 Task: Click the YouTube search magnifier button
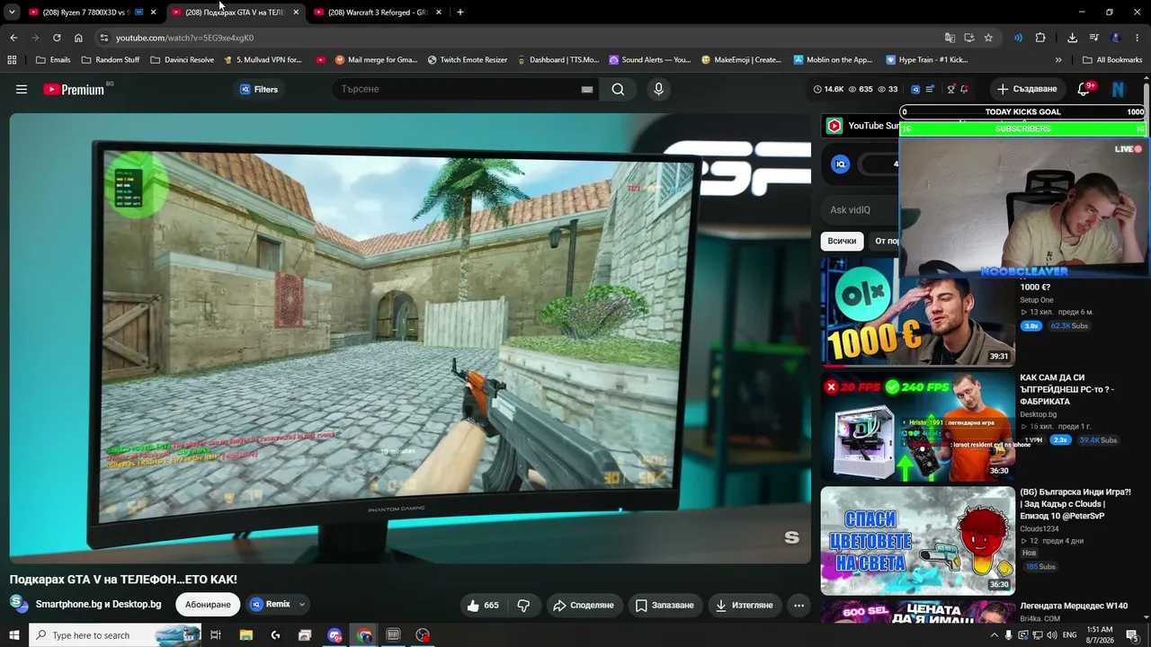point(618,89)
